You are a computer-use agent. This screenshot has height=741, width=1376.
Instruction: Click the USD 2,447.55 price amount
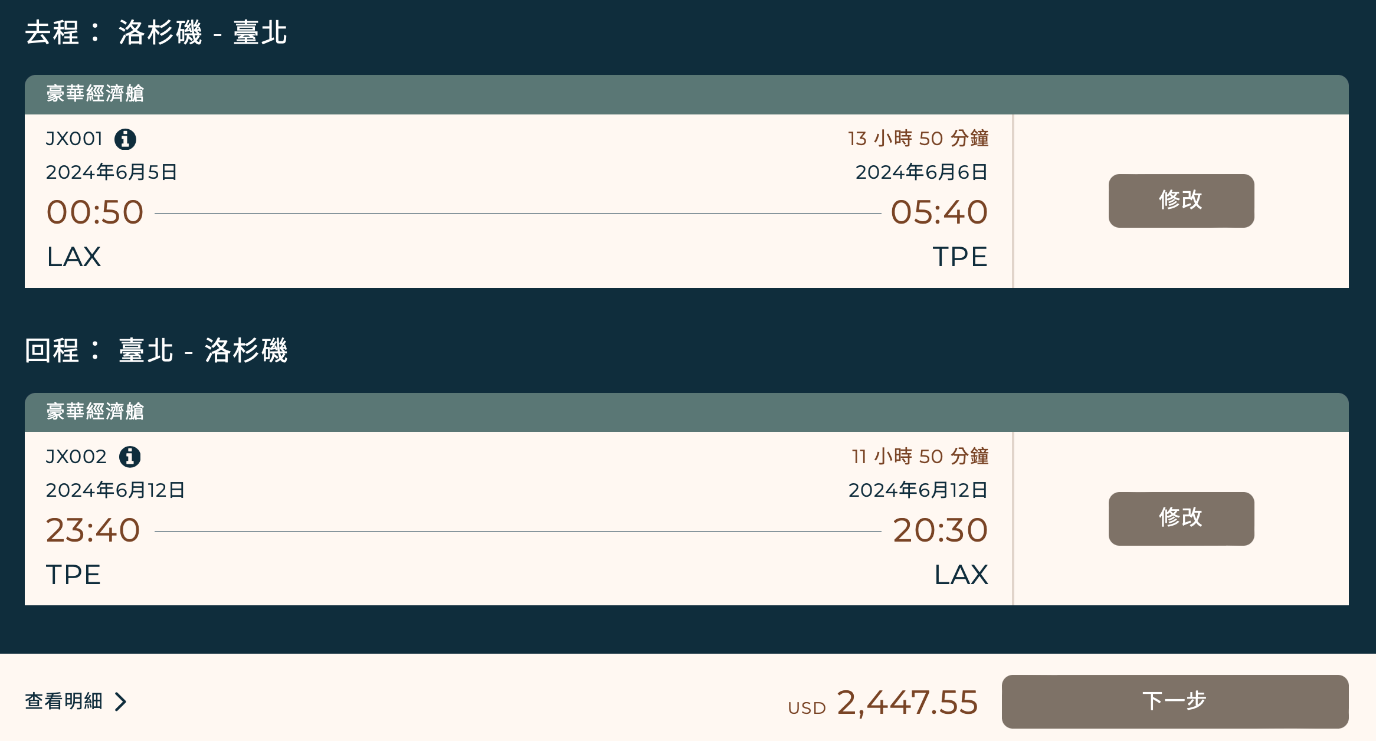point(907,701)
